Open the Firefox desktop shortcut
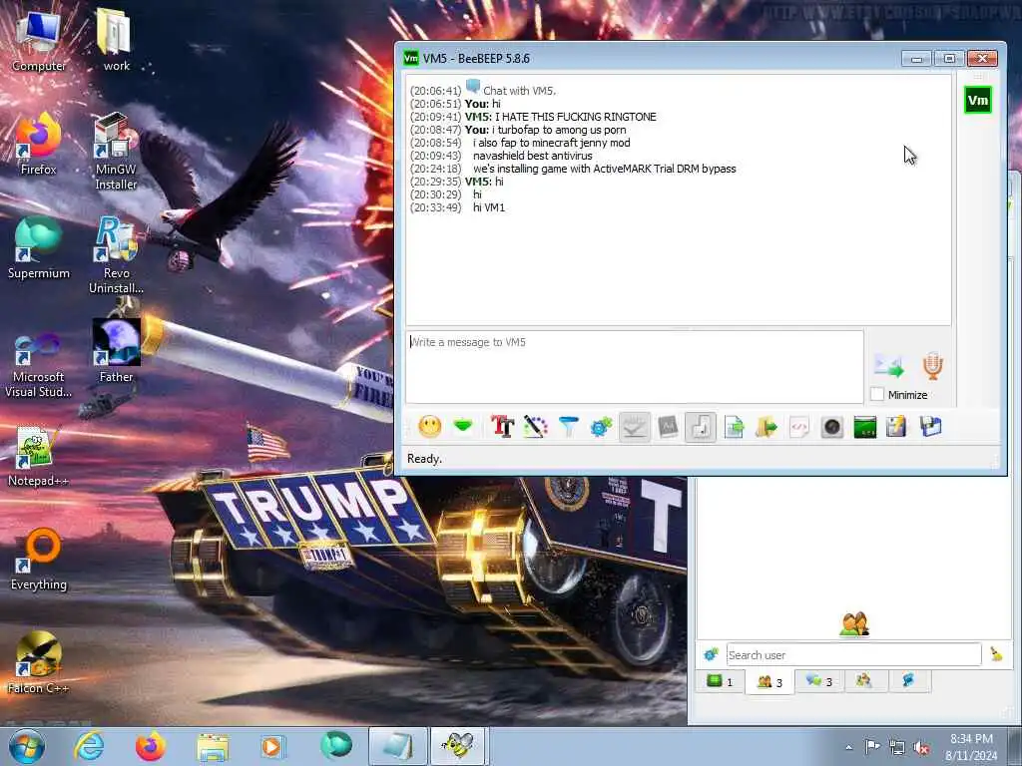The width and height of the screenshot is (1022, 766). 39,145
